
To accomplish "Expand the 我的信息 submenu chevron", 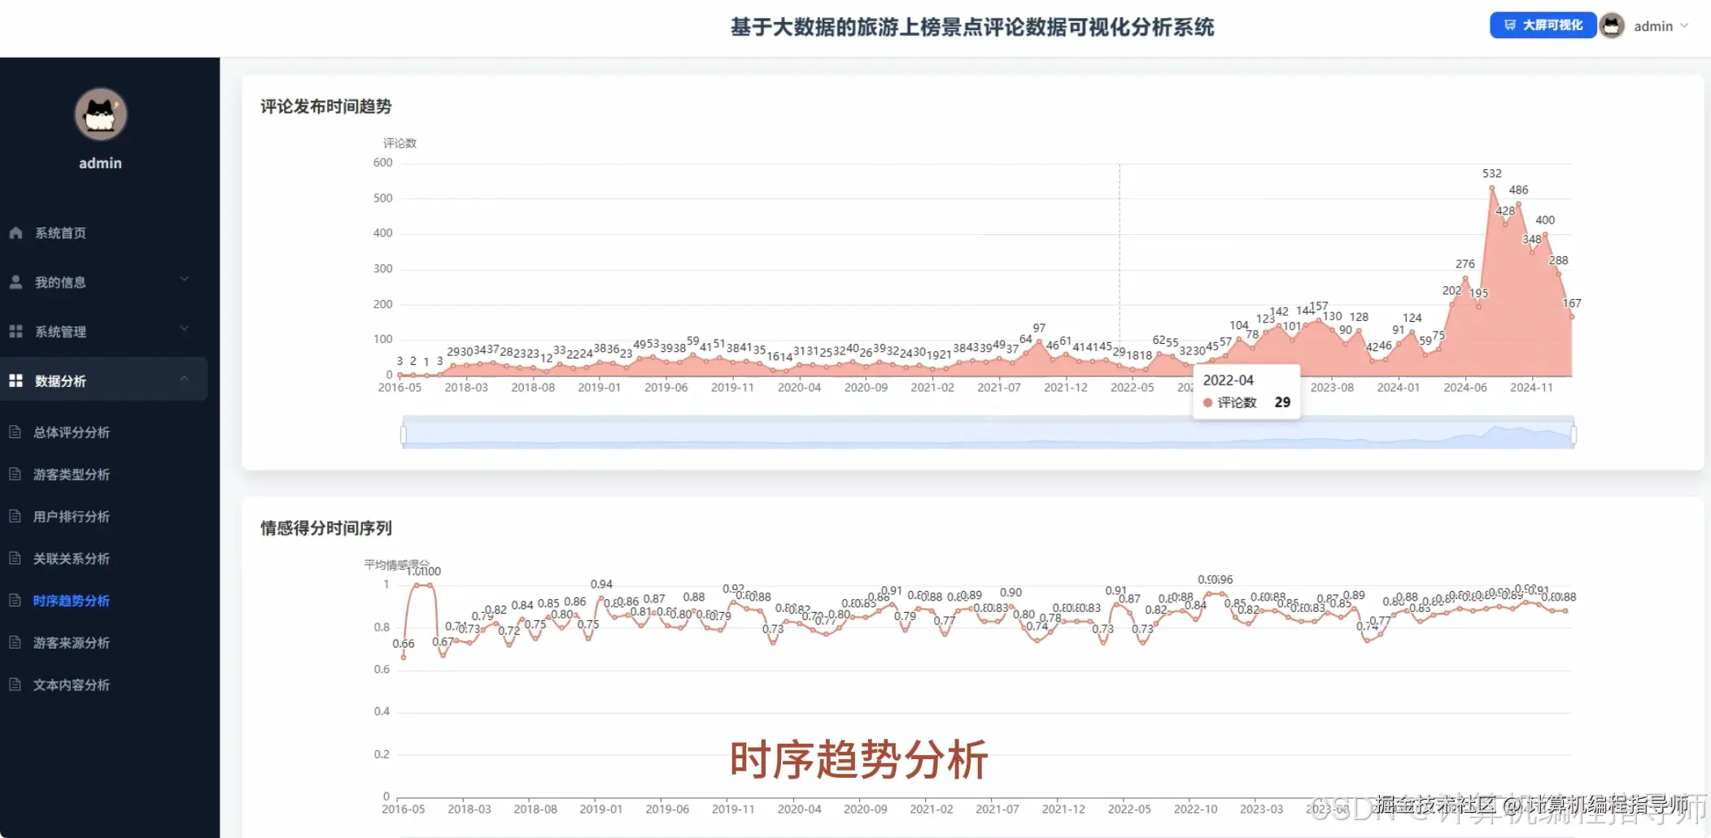I will (184, 280).
